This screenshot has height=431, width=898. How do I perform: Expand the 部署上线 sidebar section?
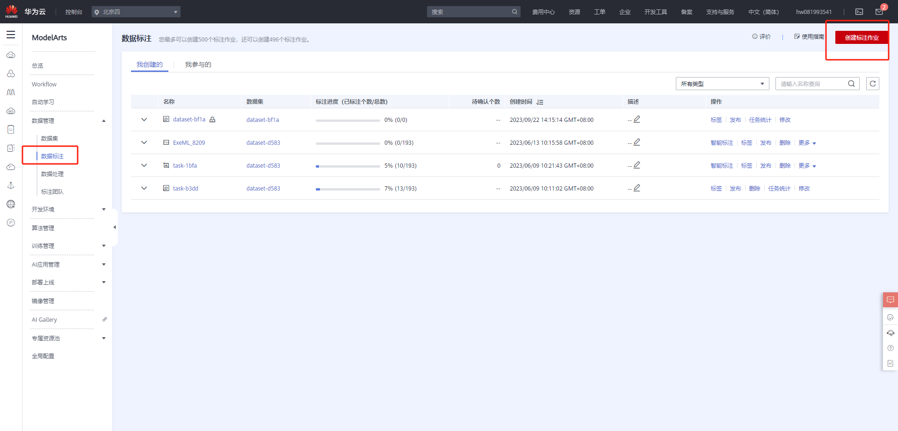(x=104, y=282)
